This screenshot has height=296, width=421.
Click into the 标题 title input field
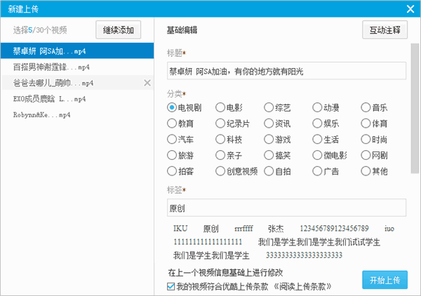[x=286, y=71]
